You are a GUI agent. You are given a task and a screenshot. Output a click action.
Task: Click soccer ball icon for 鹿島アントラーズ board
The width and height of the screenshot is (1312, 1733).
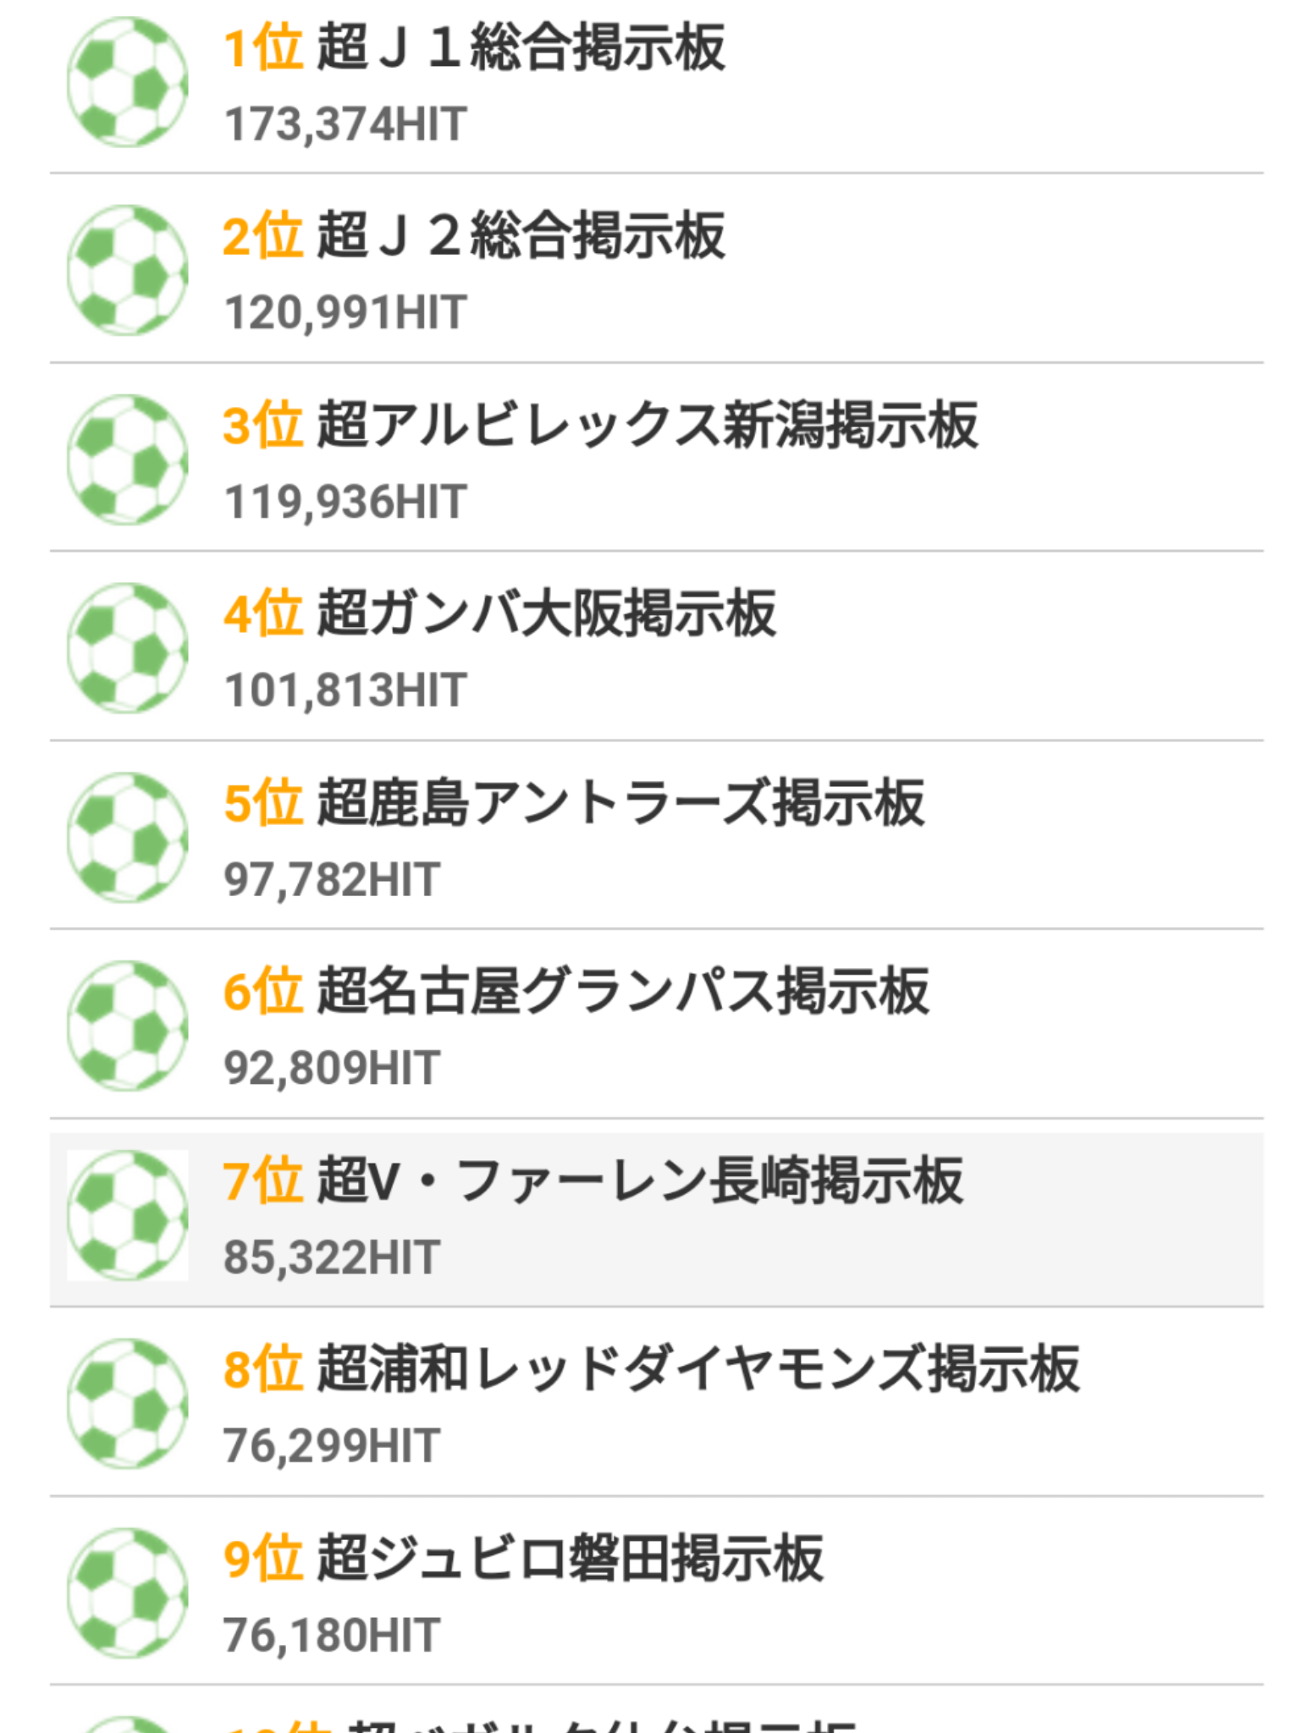pos(127,837)
